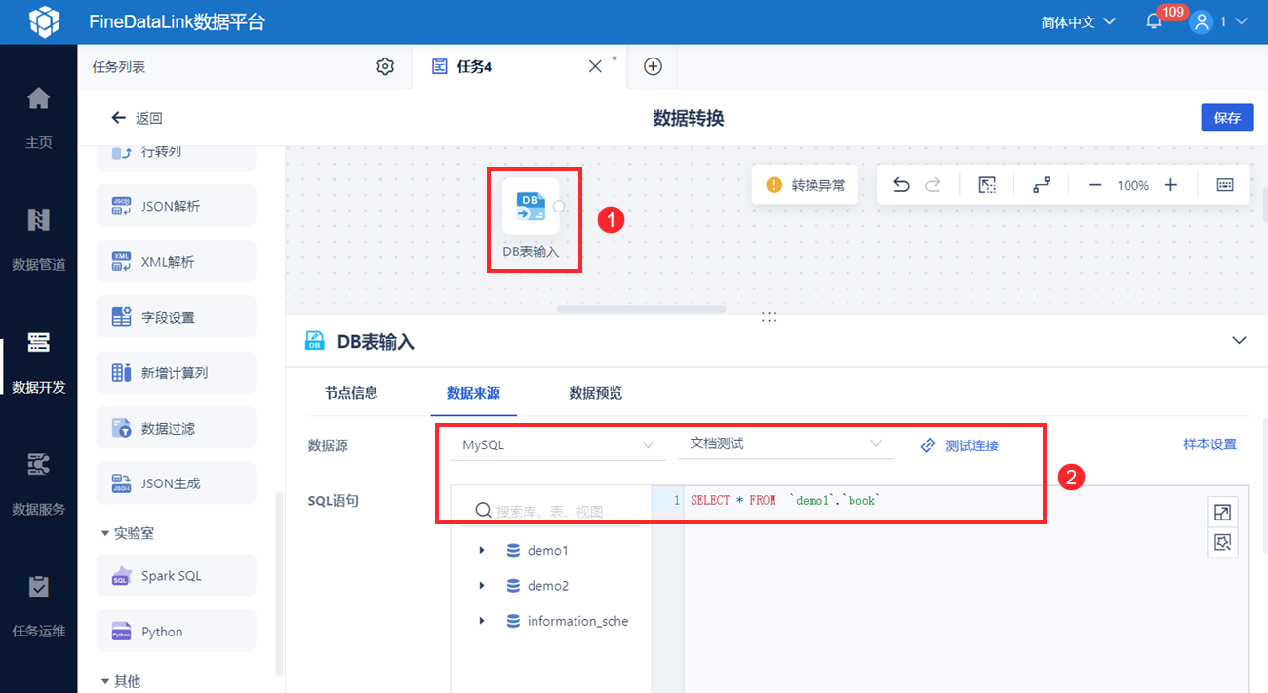Open 数据开发 in left sidebar
Screen dimensions: 1268x693
click(38, 363)
